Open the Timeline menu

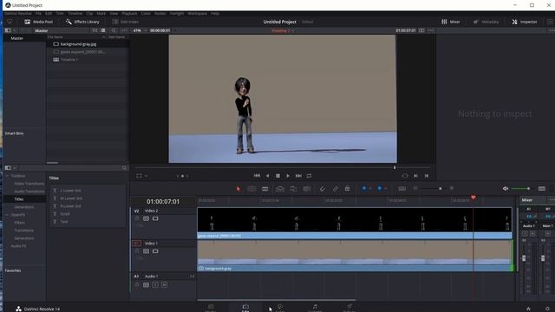coord(75,14)
